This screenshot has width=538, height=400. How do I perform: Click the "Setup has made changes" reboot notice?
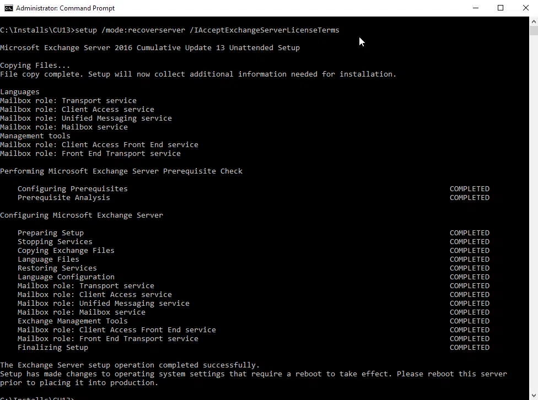[x=254, y=374]
